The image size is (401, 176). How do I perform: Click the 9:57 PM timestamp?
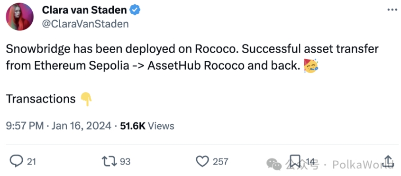[x=25, y=126]
